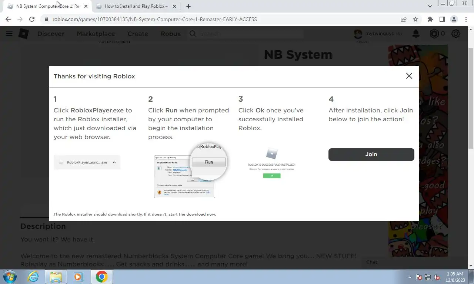474x284 pixels.
Task: Open the Robux page
Action: 171,34
